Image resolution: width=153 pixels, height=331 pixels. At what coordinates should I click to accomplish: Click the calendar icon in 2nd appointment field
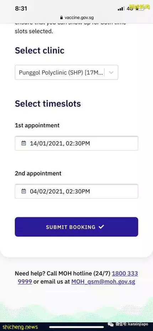[x=24, y=191]
